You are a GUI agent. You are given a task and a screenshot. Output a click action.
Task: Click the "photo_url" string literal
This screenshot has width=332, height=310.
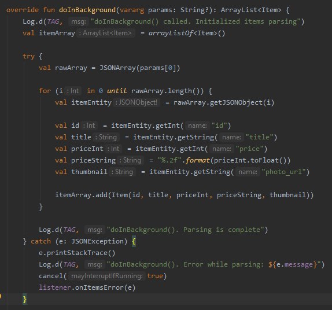pyautogui.click(x=284, y=172)
